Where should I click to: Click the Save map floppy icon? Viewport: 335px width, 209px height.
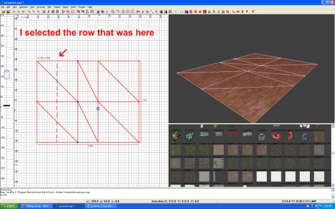[x=8, y=12]
